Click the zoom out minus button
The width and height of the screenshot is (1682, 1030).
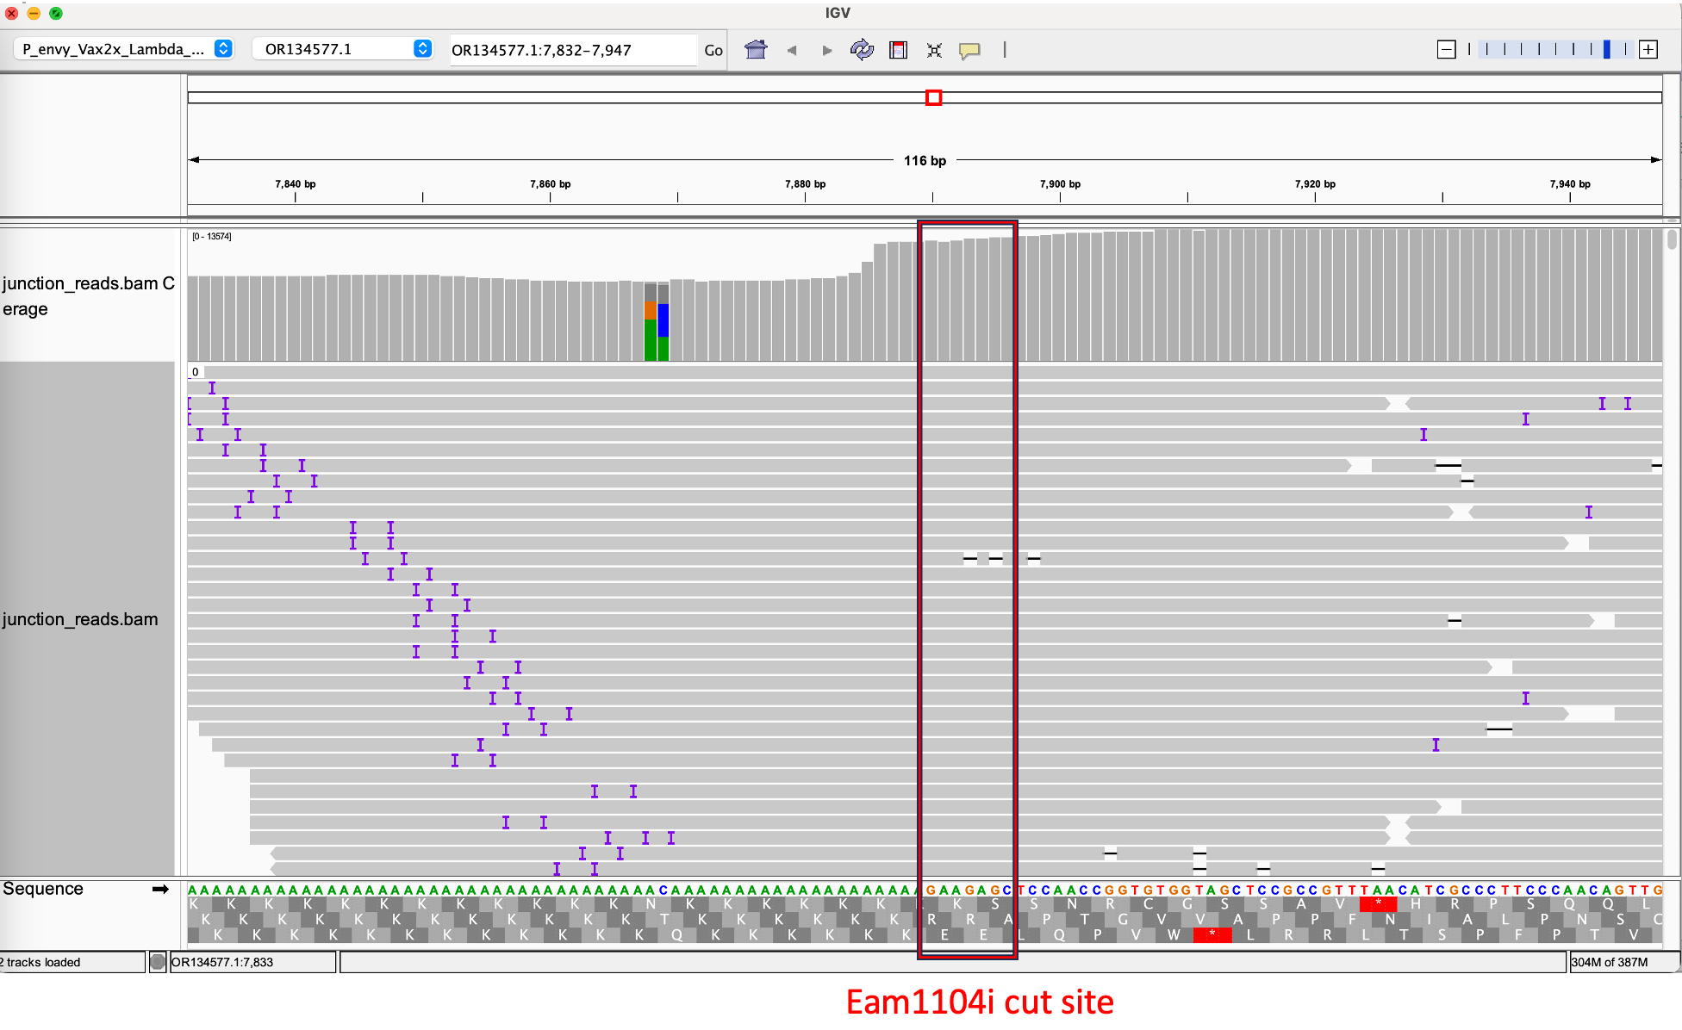[x=1447, y=49]
